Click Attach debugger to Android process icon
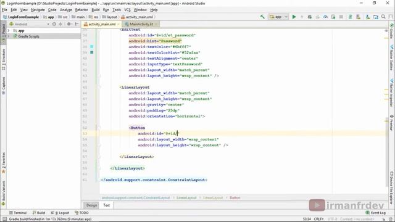The height and width of the screenshot is (222, 395). pos(333,17)
